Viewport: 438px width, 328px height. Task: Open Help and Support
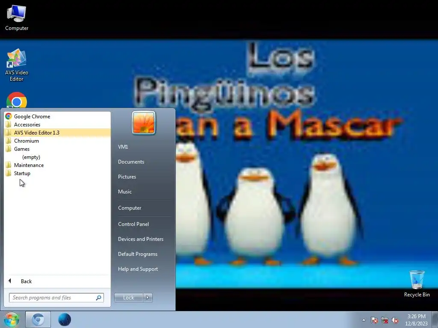click(138, 269)
